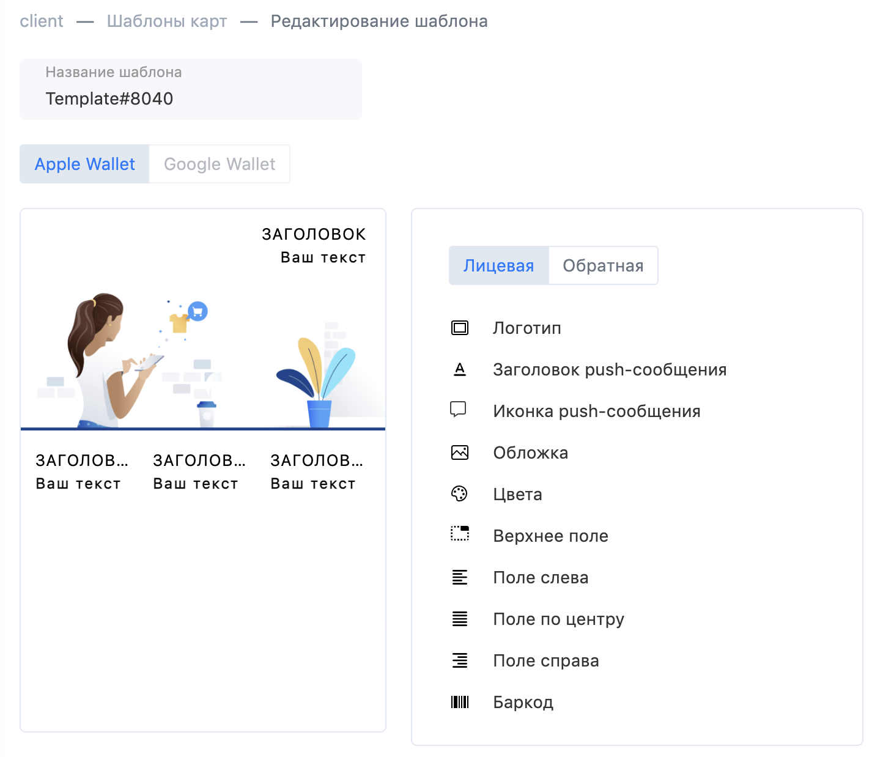Switch to the Google Wallet tab
The width and height of the screenshot is (872, 757).
tap(220, 164)
